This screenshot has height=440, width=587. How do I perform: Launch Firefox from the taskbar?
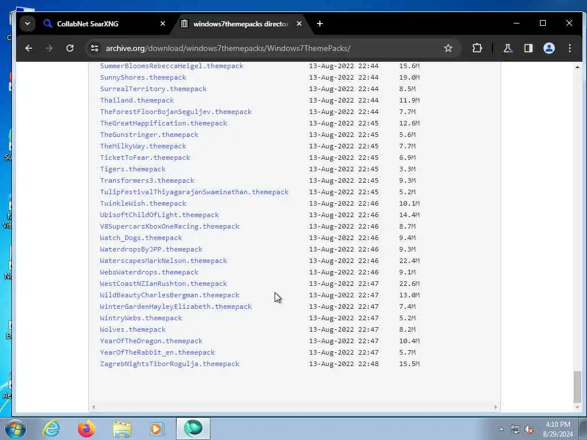click(87, 429)
